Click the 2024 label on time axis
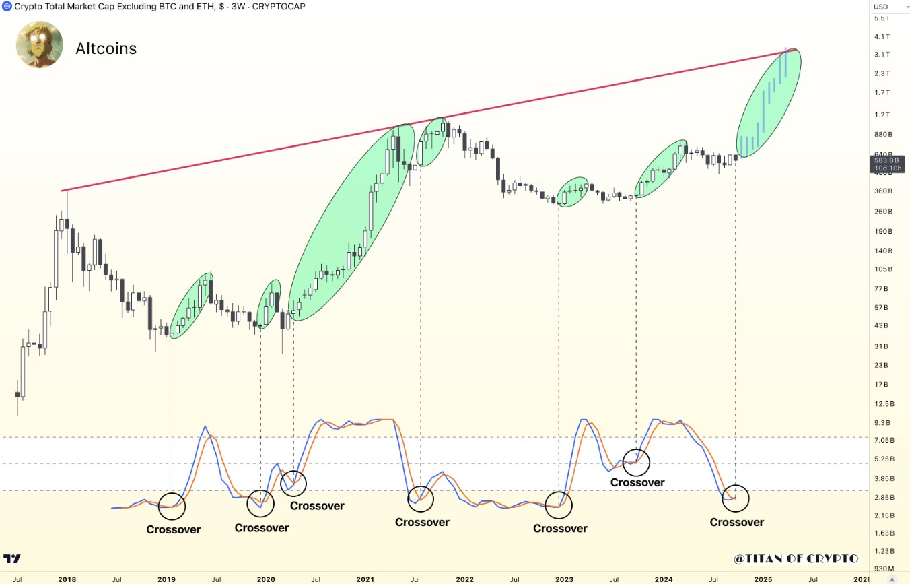The width and height of the screenshot is (910, 584). (x=664, y=579)
